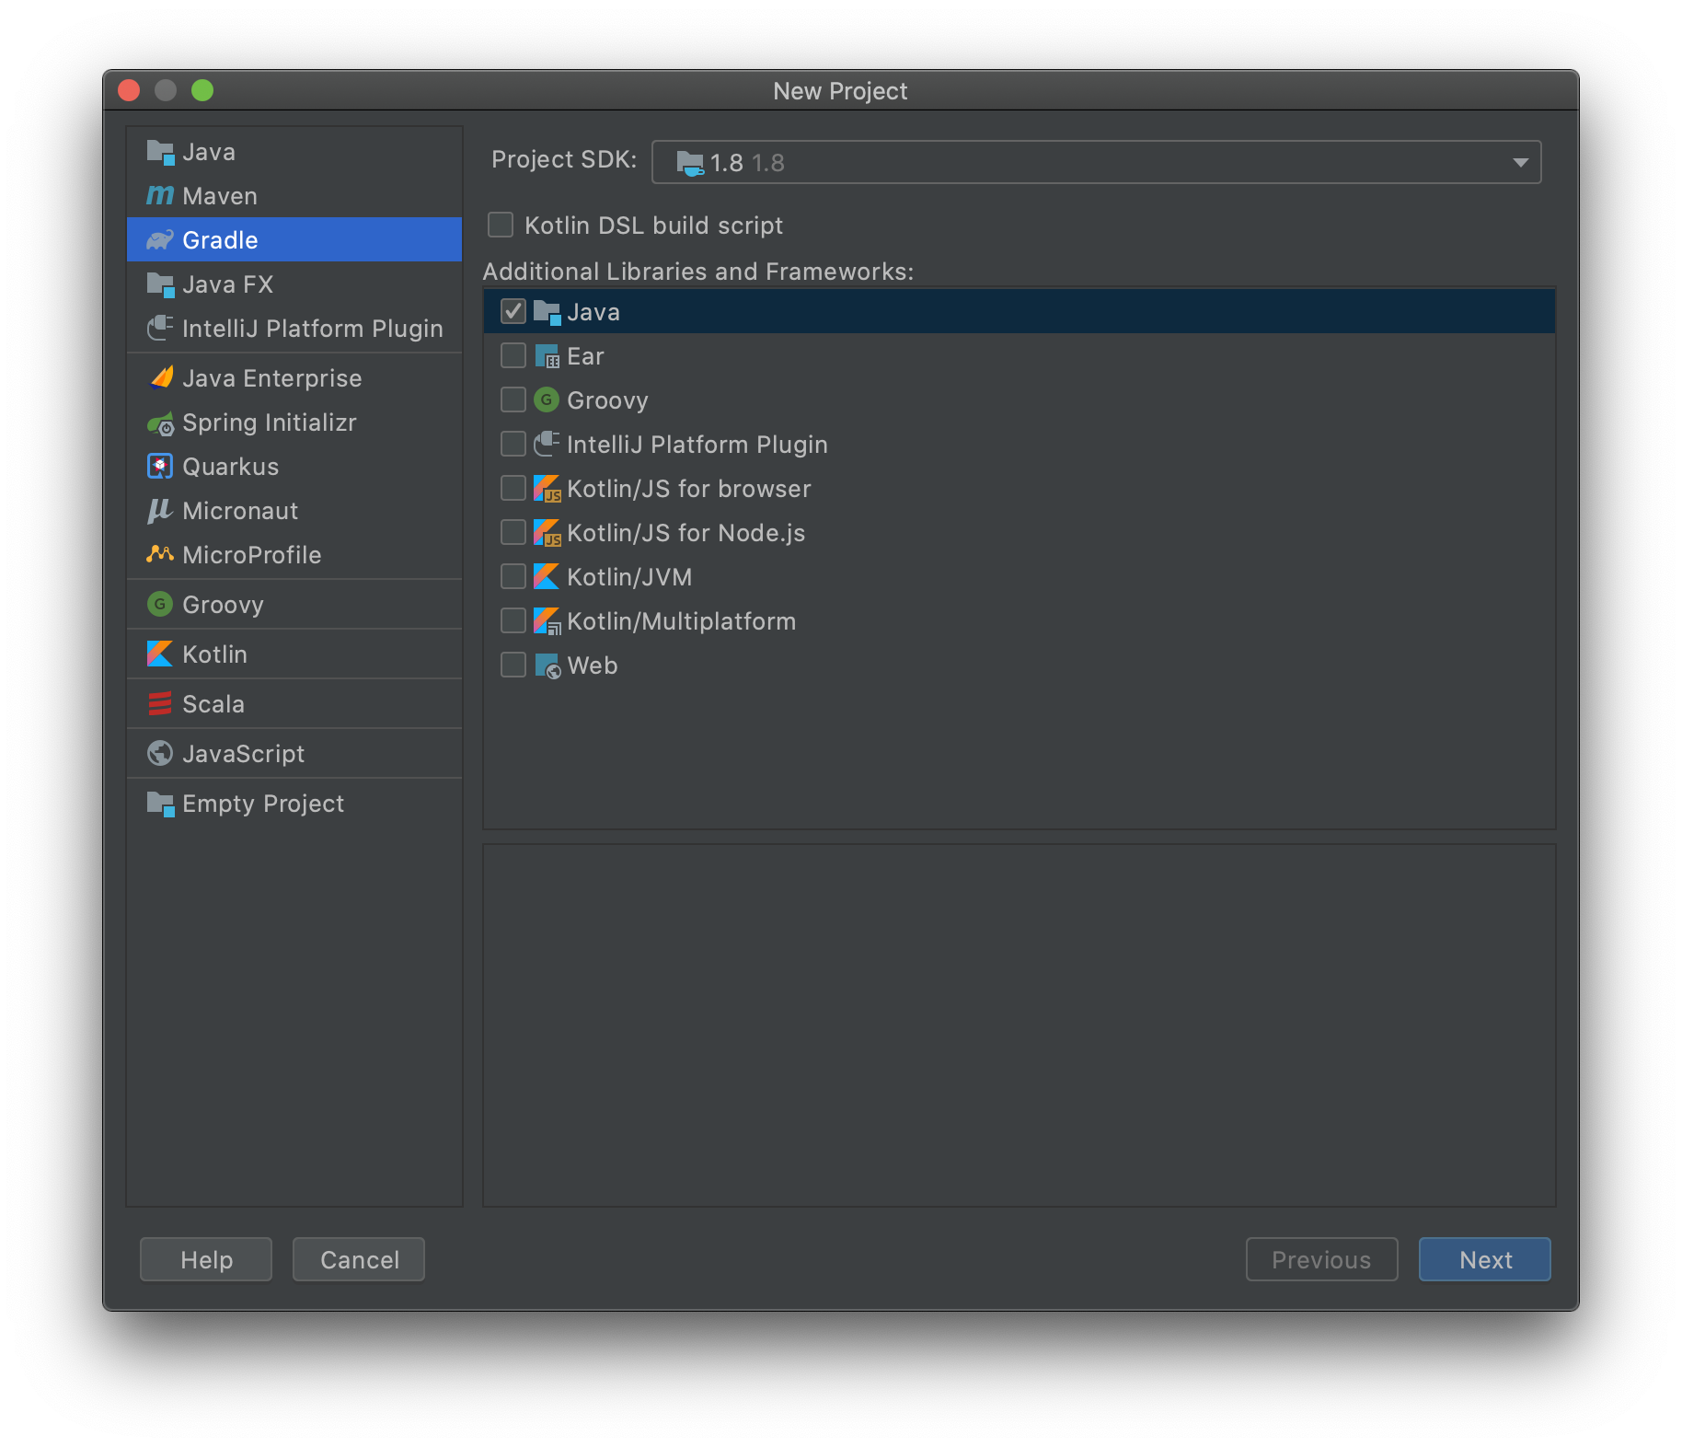
Task: Enable the Web framework checkbox
Action: click(513, 665)
